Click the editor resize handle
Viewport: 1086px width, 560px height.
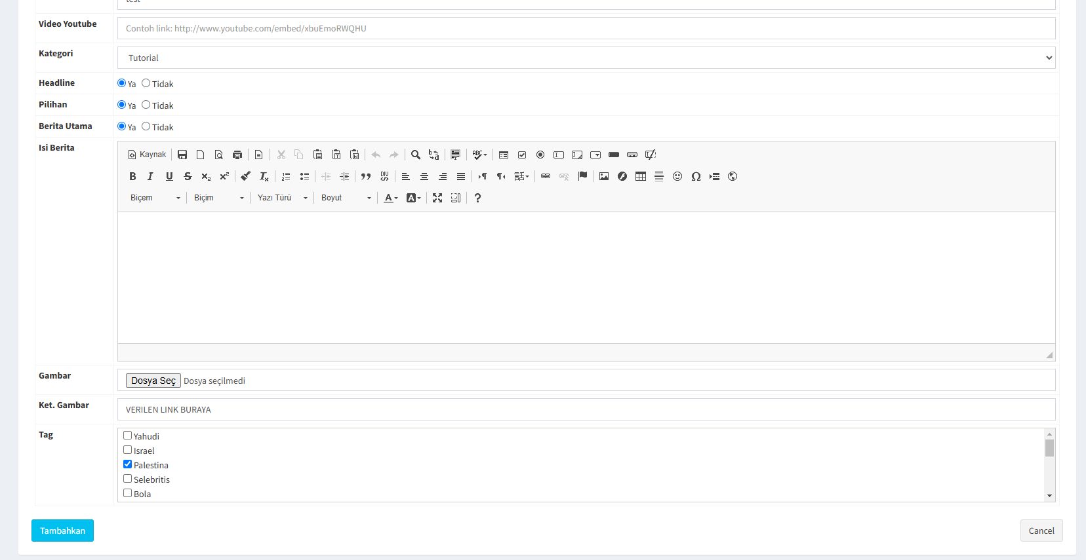1049,355
